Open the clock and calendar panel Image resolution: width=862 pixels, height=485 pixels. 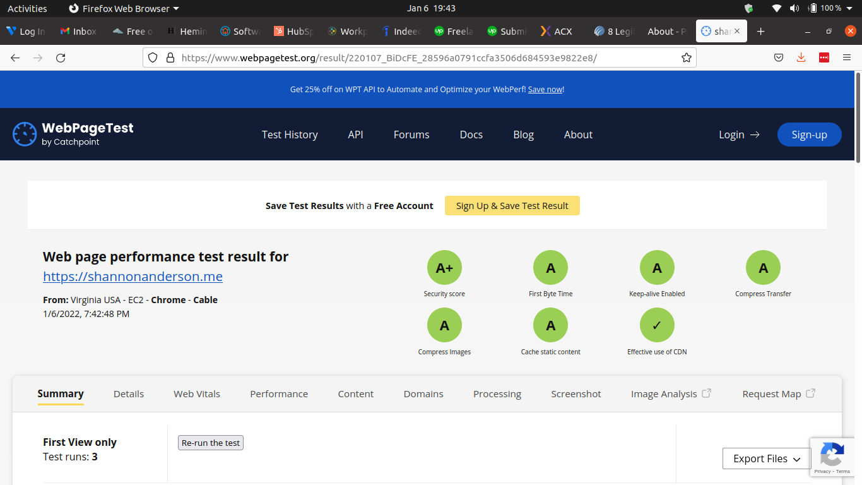[431, 8]
